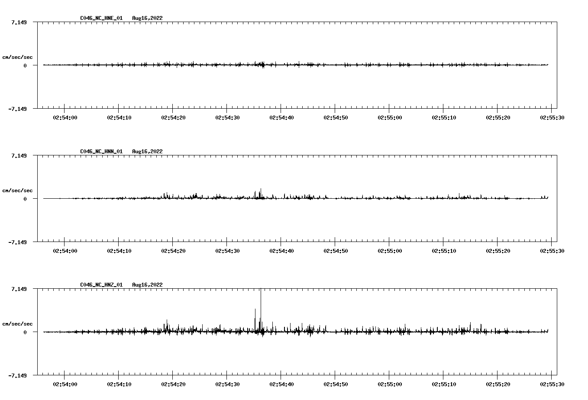Click the 02:54:10 time label under HNN plot
This screenshot has width=588, height=400.
click(x=120, y=251)
